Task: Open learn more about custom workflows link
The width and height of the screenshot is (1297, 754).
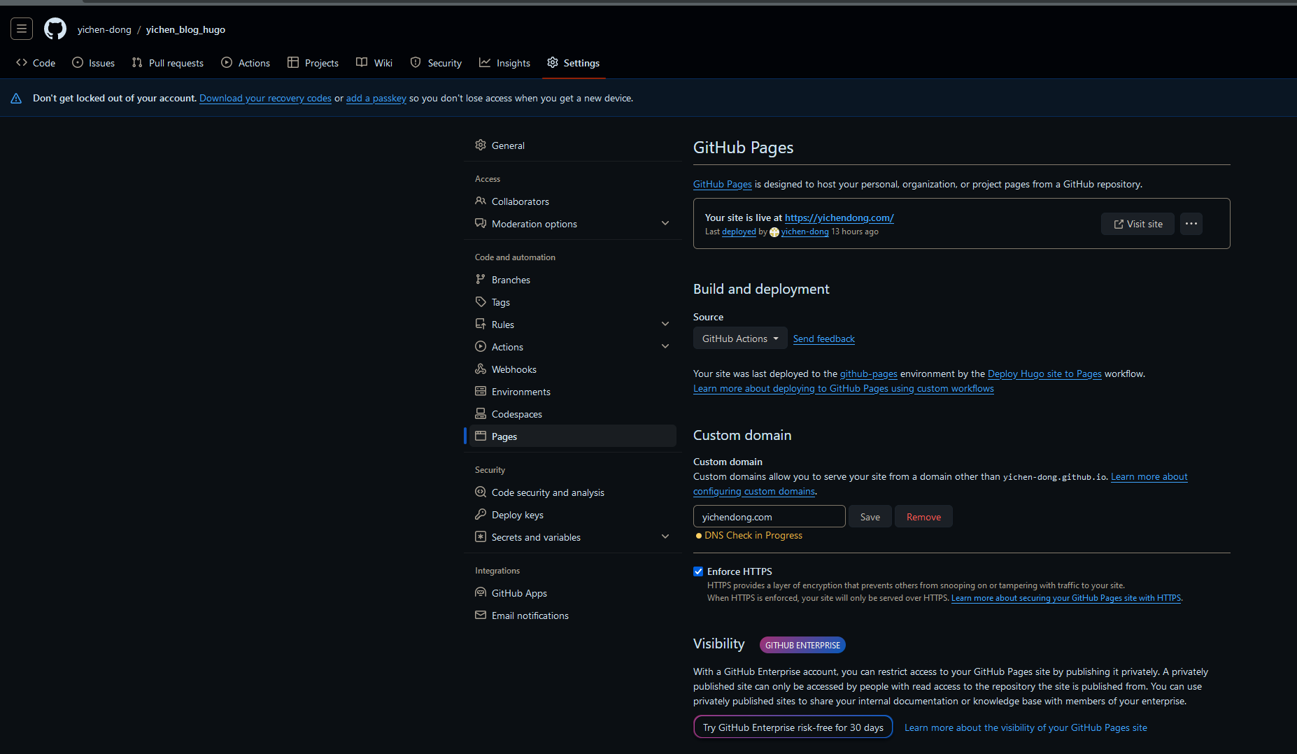Action: tap(844, 388)
